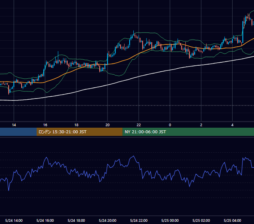Click the 5/25 00:00 time label
Viewport: 254px width, 224px height.
170,220
